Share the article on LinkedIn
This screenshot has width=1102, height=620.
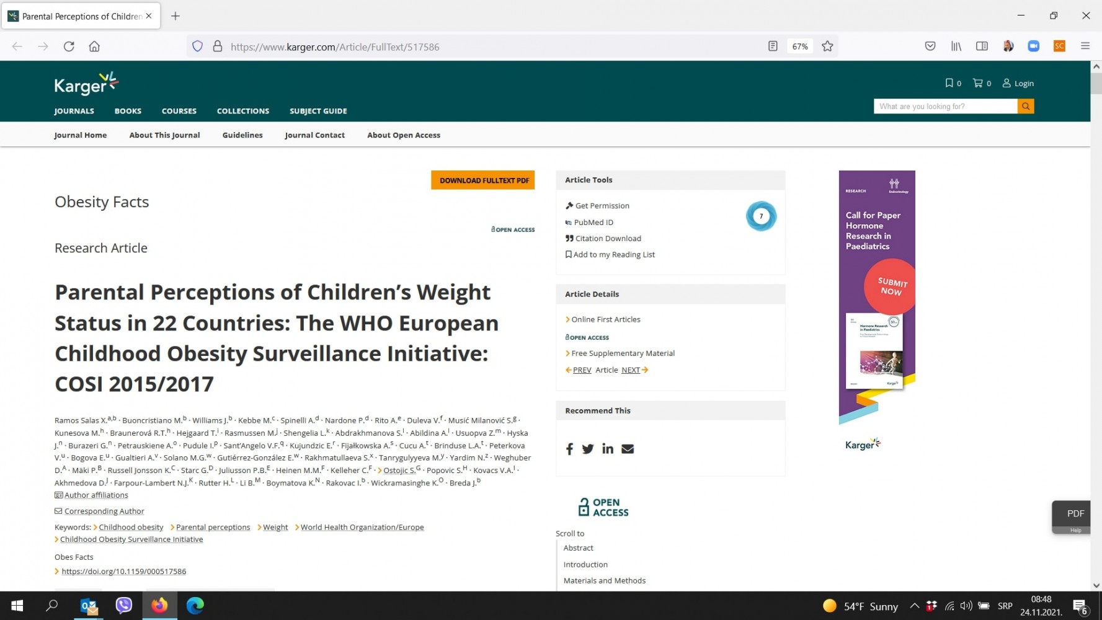(x=608, y=449)
